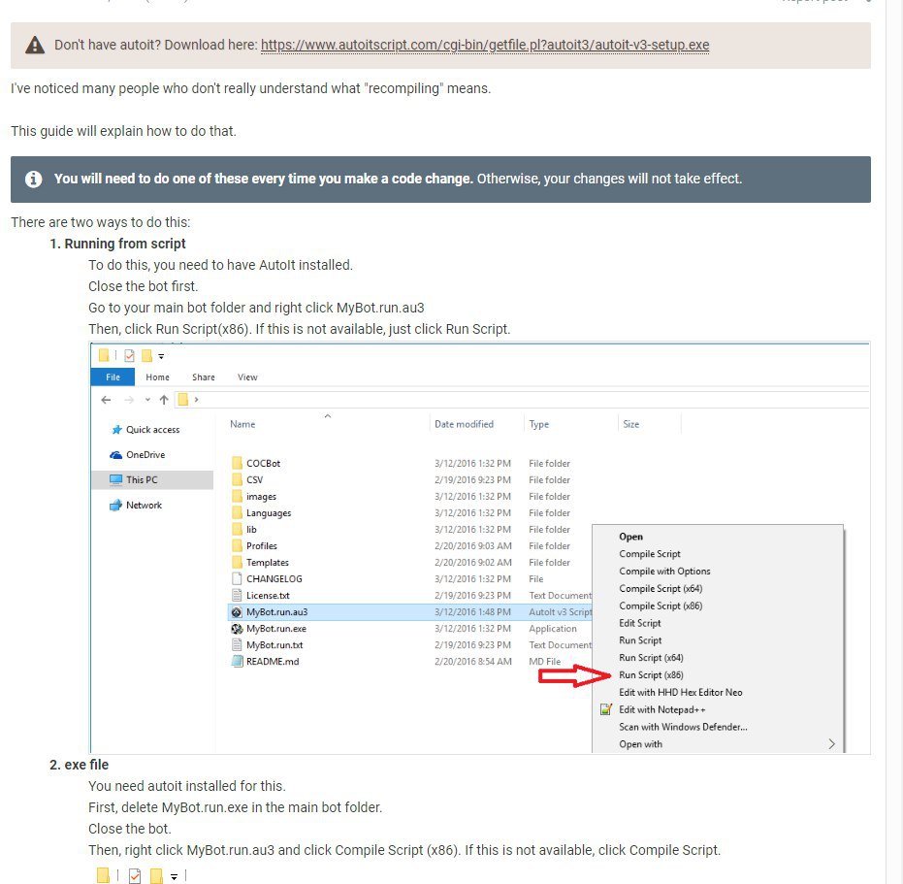Switch to the Home ribbon tab
Screen dimensions: 903x884
click(x=157, y=377)
